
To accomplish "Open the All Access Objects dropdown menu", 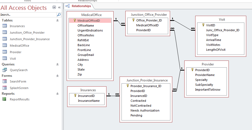I will tap(54, 7).
